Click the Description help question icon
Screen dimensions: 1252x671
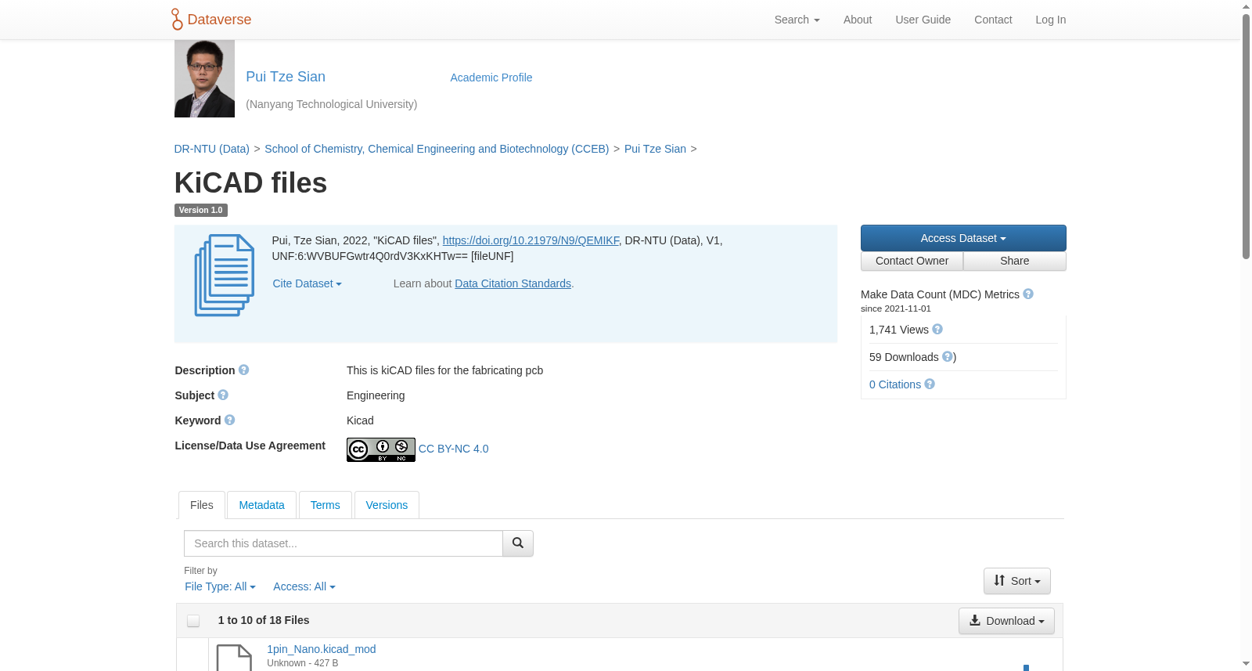(x=244, y=370)
